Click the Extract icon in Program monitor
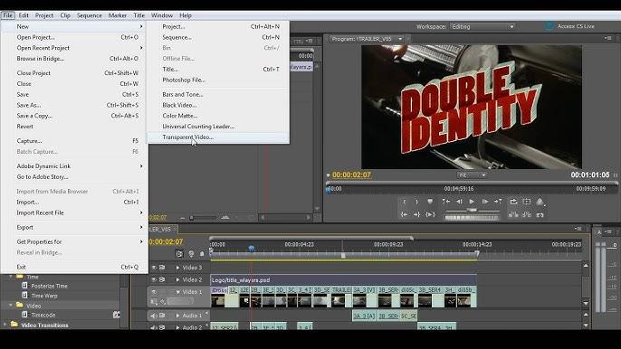Viewport: 621px width, 349px height. point(527,214)
